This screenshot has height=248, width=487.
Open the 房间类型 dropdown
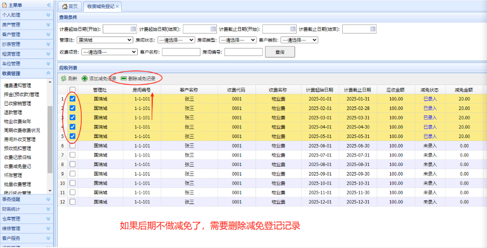tap(237, 40)
